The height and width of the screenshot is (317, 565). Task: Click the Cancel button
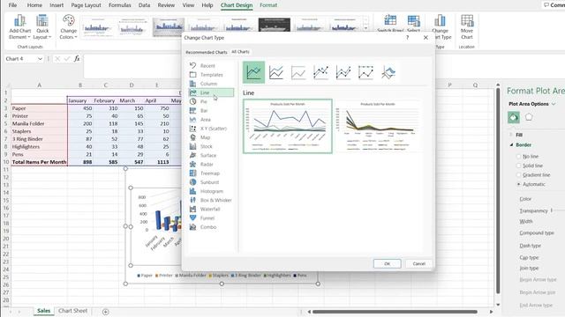click(418, 263)
